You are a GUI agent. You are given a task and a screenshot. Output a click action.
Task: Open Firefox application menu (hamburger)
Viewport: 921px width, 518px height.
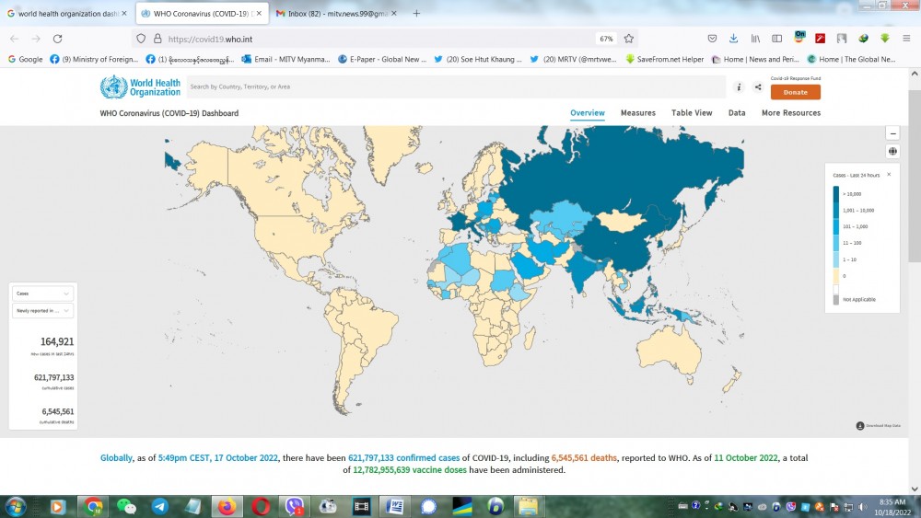905,39
